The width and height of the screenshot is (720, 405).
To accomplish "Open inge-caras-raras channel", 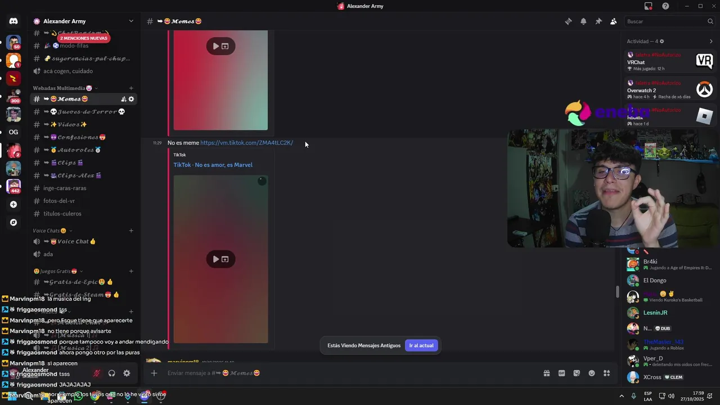I will point(83,188).
